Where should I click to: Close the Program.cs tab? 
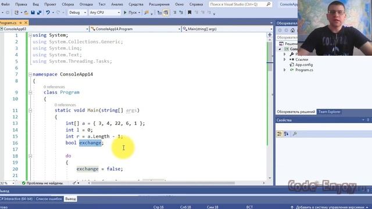pyautogui.click(x=26, y=23)
